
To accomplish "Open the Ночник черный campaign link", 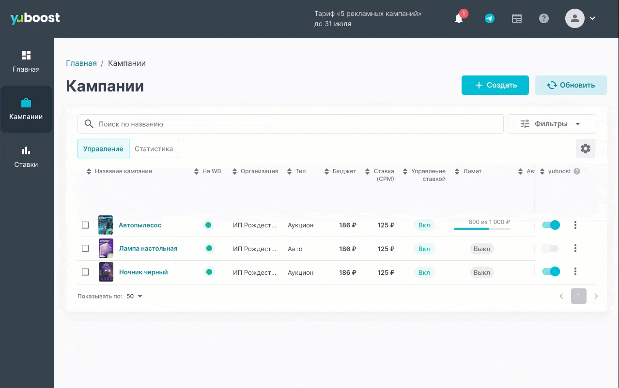I will [x=143, y=272].
